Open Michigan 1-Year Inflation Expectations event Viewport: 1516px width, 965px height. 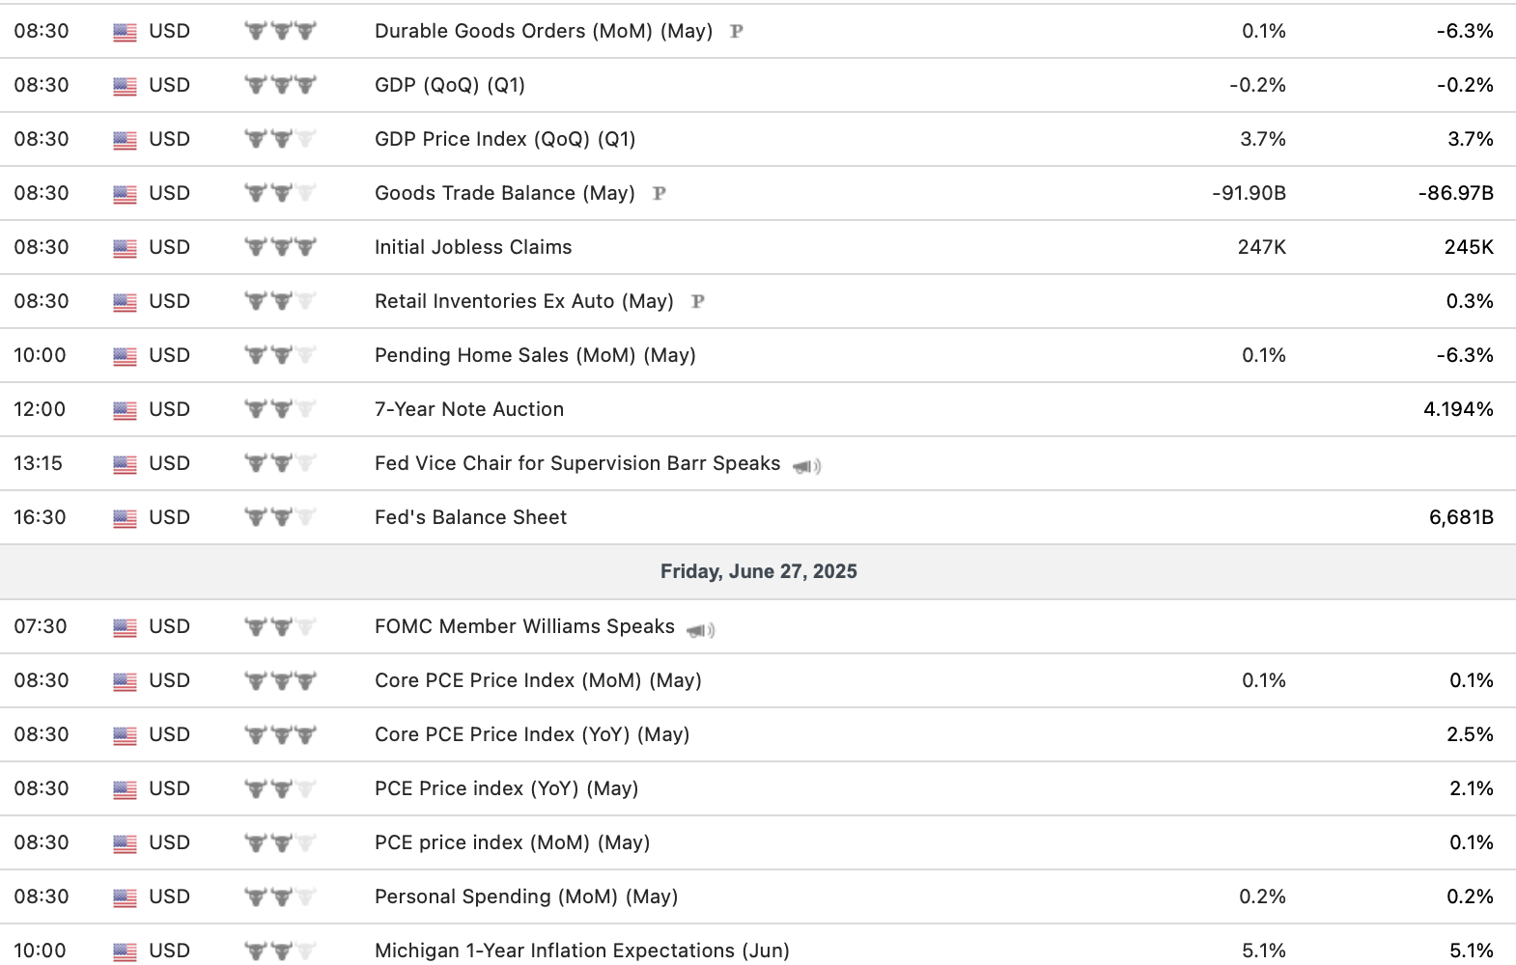(x=581, y=951)
